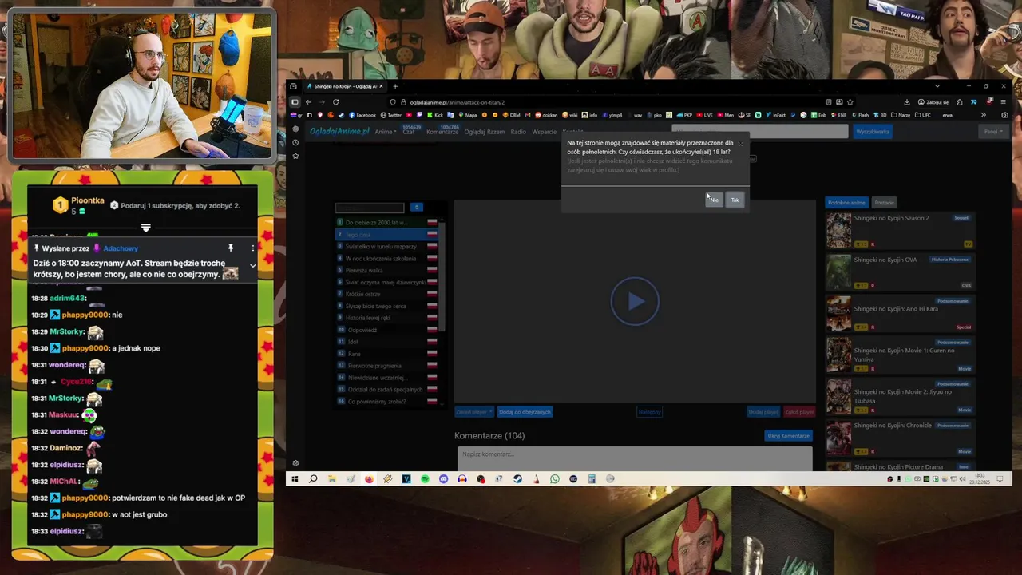This screenshot has height=575, width=1022.
Task: Select episode Pierwotne pragnienia
Action: coord(386,366)
